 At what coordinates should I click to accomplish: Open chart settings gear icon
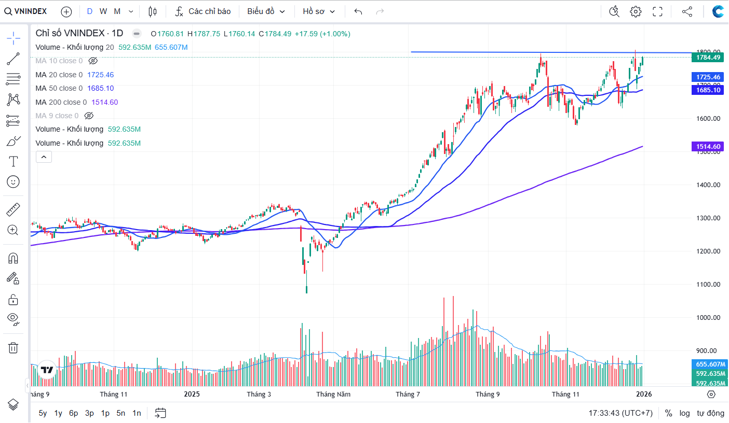click(x=636, y=11)
